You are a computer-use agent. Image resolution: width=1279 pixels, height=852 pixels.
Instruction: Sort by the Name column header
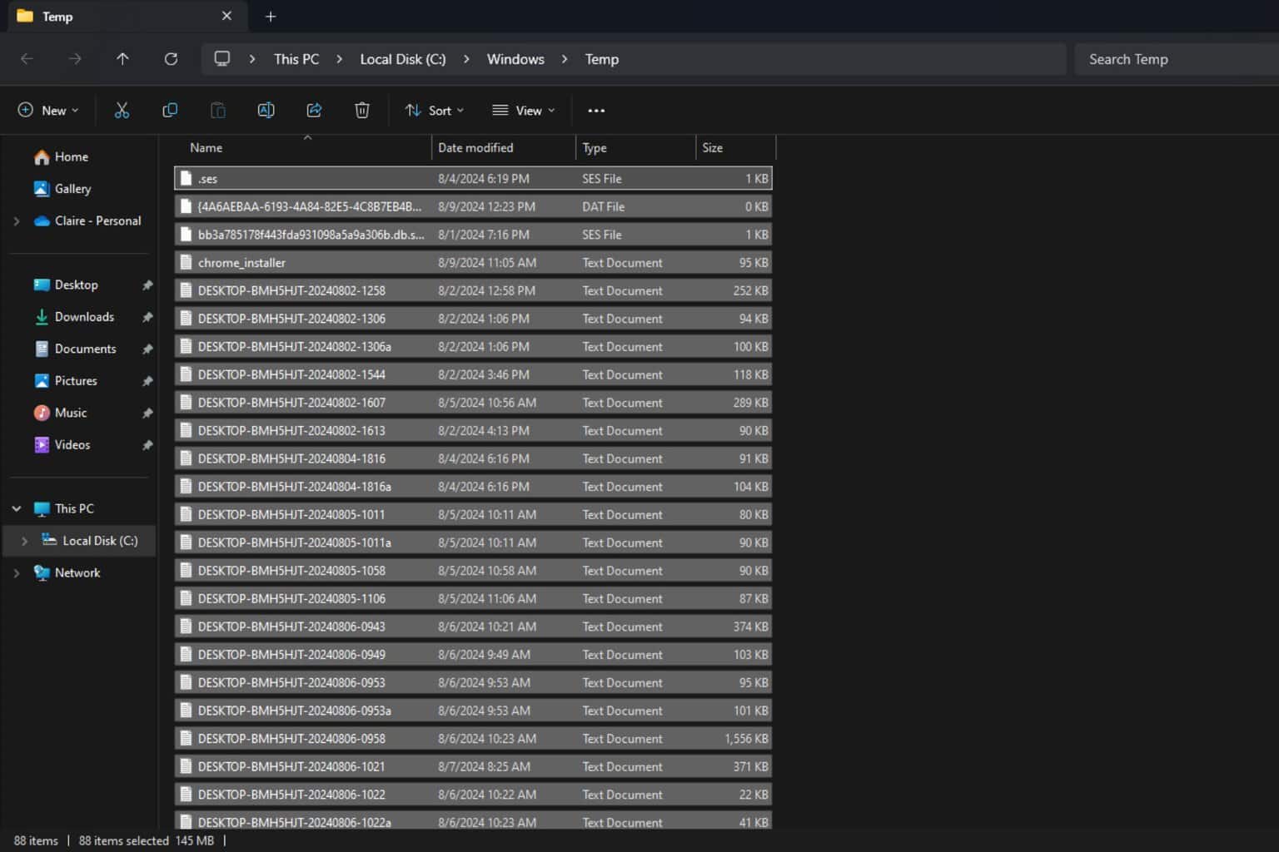pyautogui.click(x=303, y=147)
